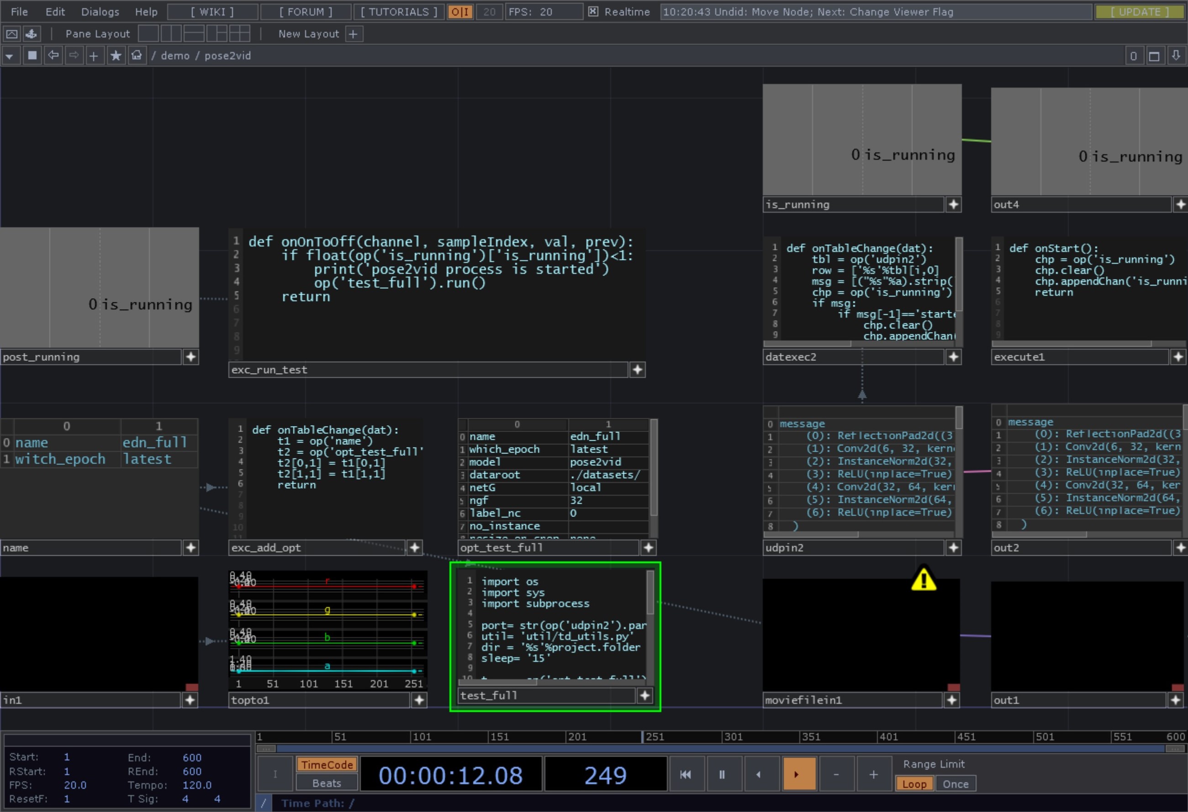Click the stop button in timeline

click(722, 773)
